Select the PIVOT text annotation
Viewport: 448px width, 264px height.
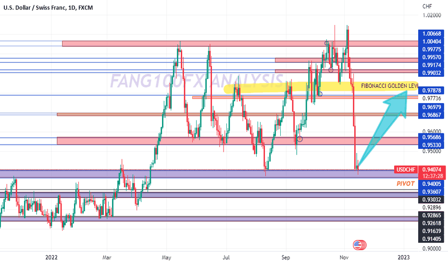pyautogui.click(x=405, y=184)
